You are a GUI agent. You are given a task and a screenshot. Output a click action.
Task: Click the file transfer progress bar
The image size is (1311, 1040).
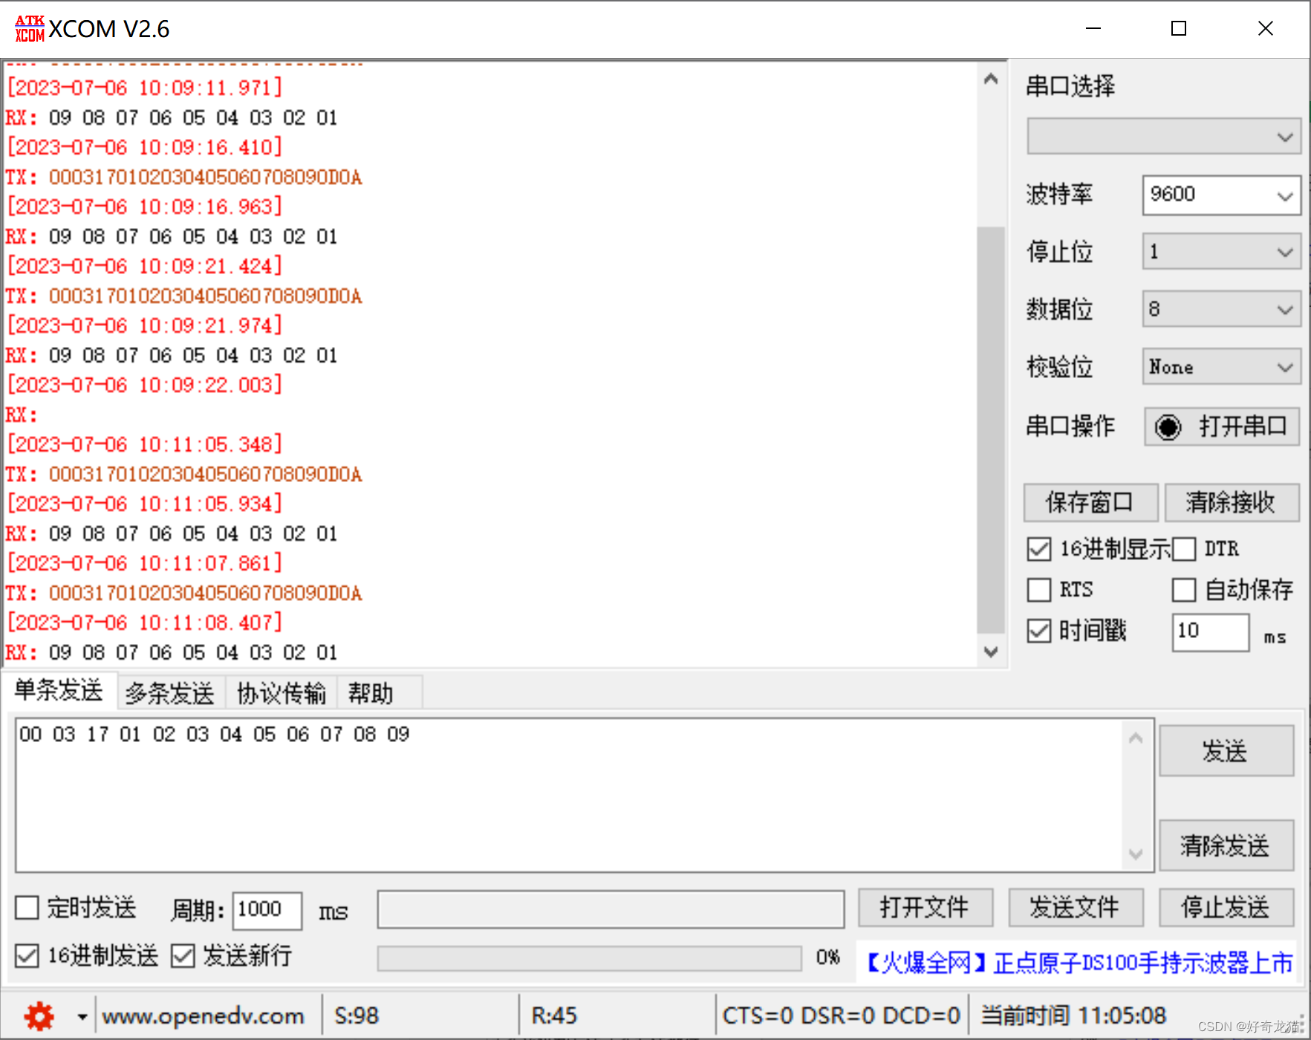[x=590, y=958]
